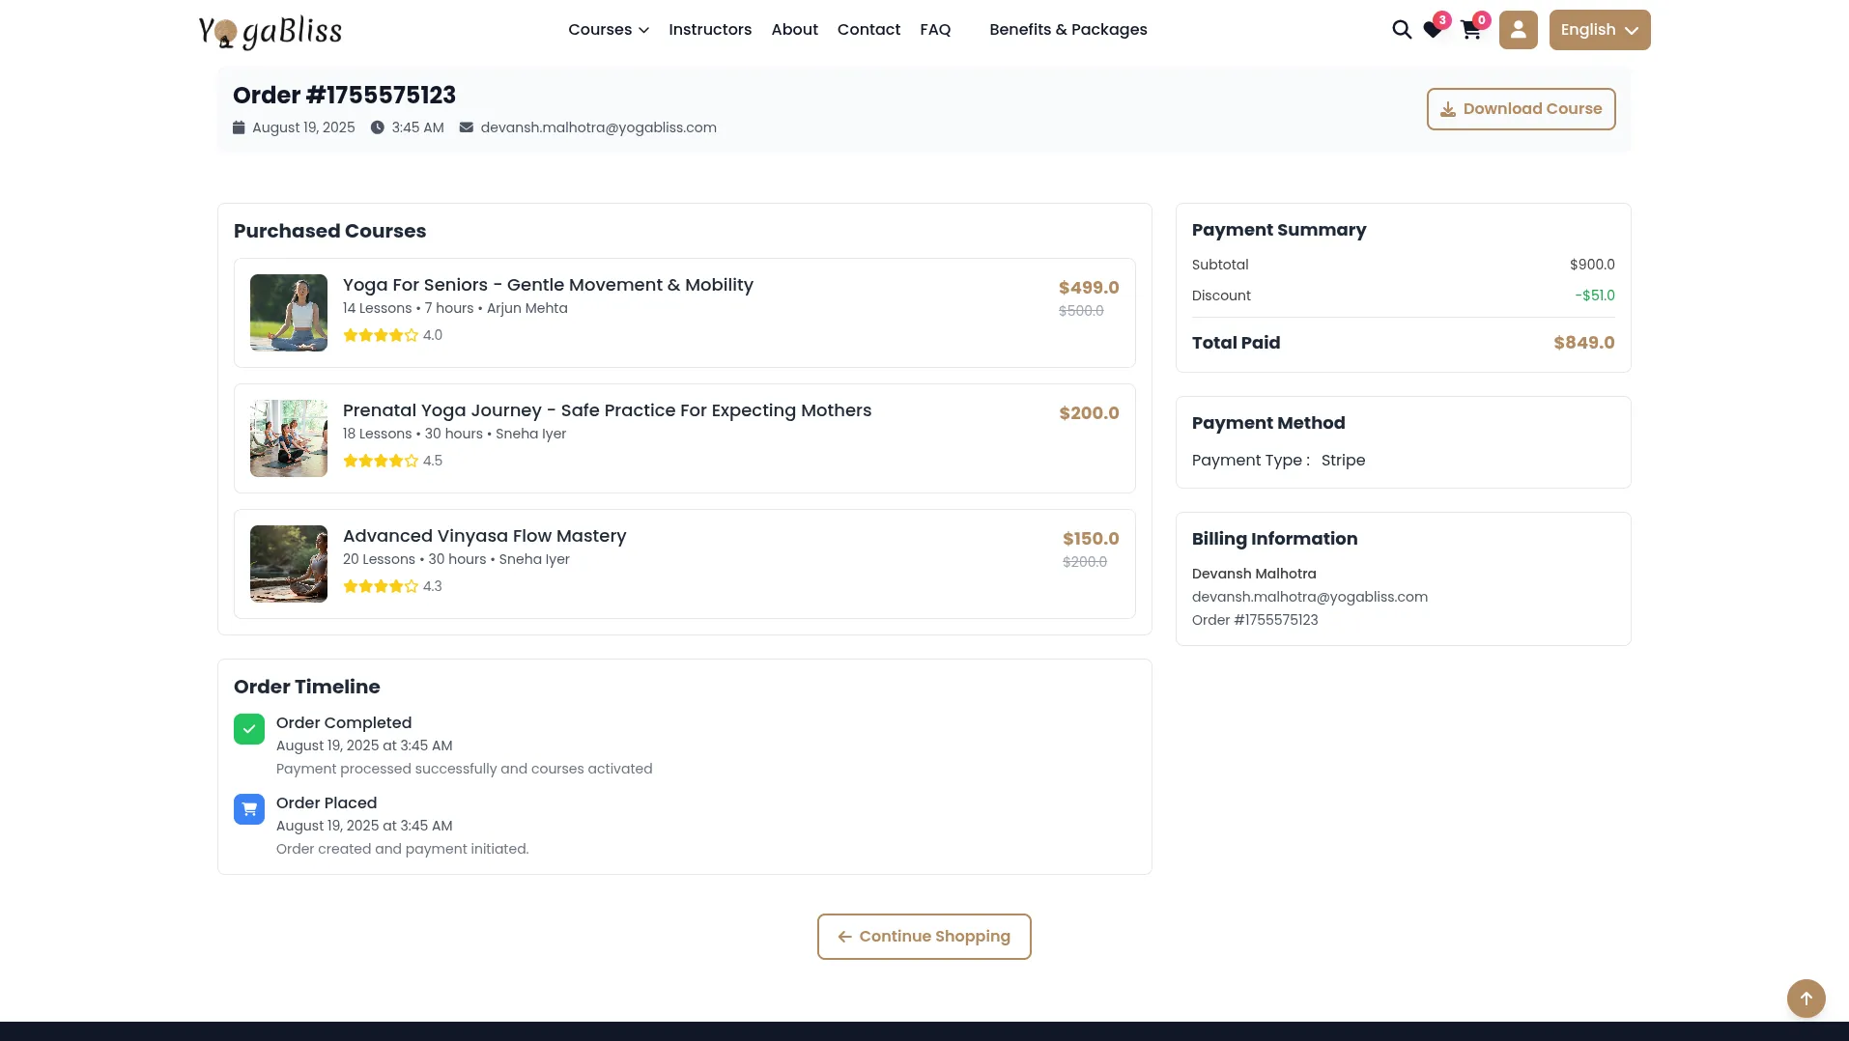This screenshot has width=1849, height=1041.
Task: Open the English language dropdown
Action: tap(1599, 30)
